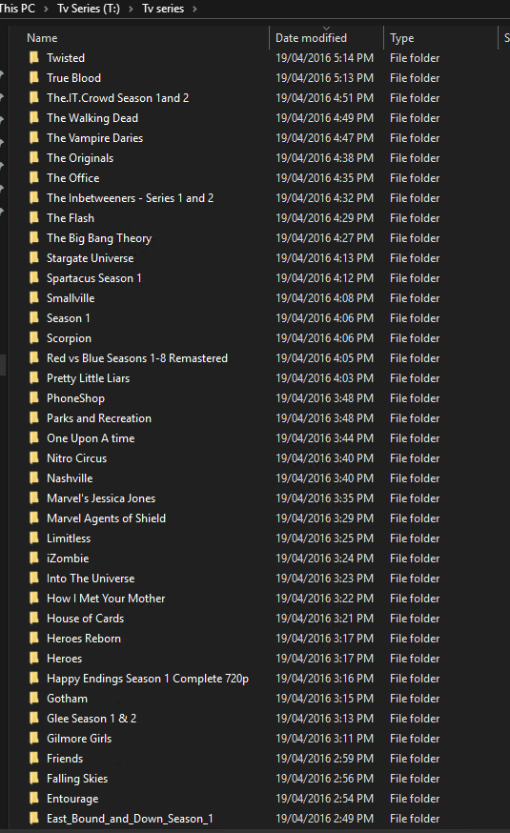Screen dimensions: 510x833
Task: Expand the chevron after This PC breadcrumb
Action: tap(46, 9)
